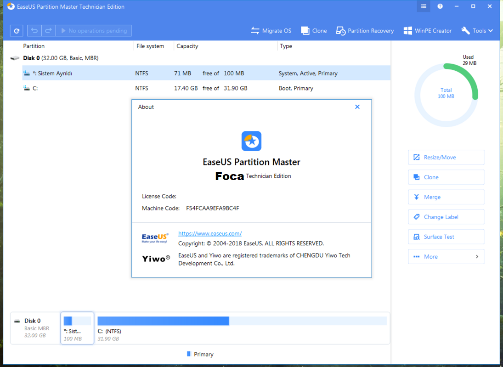Maximize the EaseUS window
The image size is (503, 367).
(x=473, y=6)
